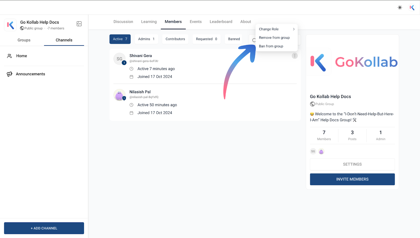
Task: Click Shivani Gera's SG avatar
Action: click(119, 59)
